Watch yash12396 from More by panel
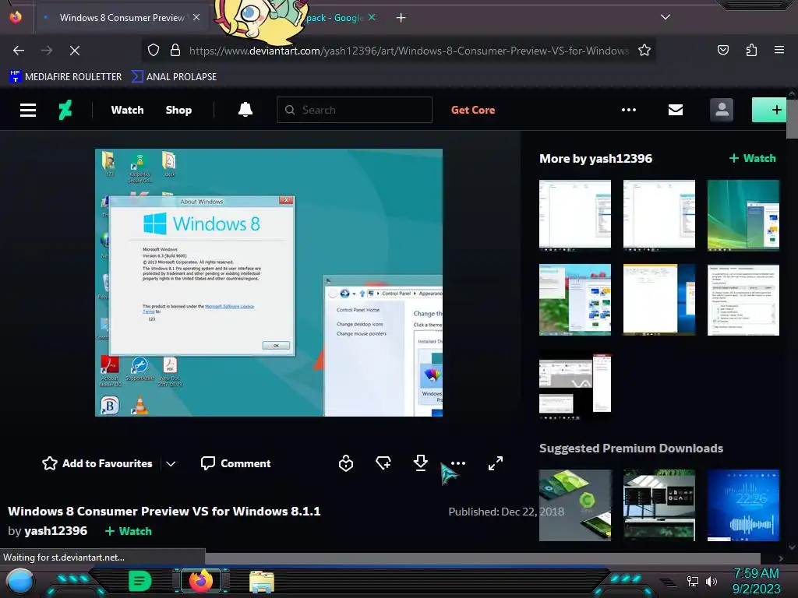Screen dimensions: 798x598 tap(752, 158)
